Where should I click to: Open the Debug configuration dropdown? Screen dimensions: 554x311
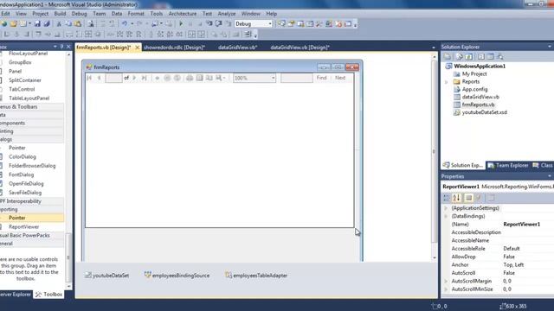coord(270,23)
